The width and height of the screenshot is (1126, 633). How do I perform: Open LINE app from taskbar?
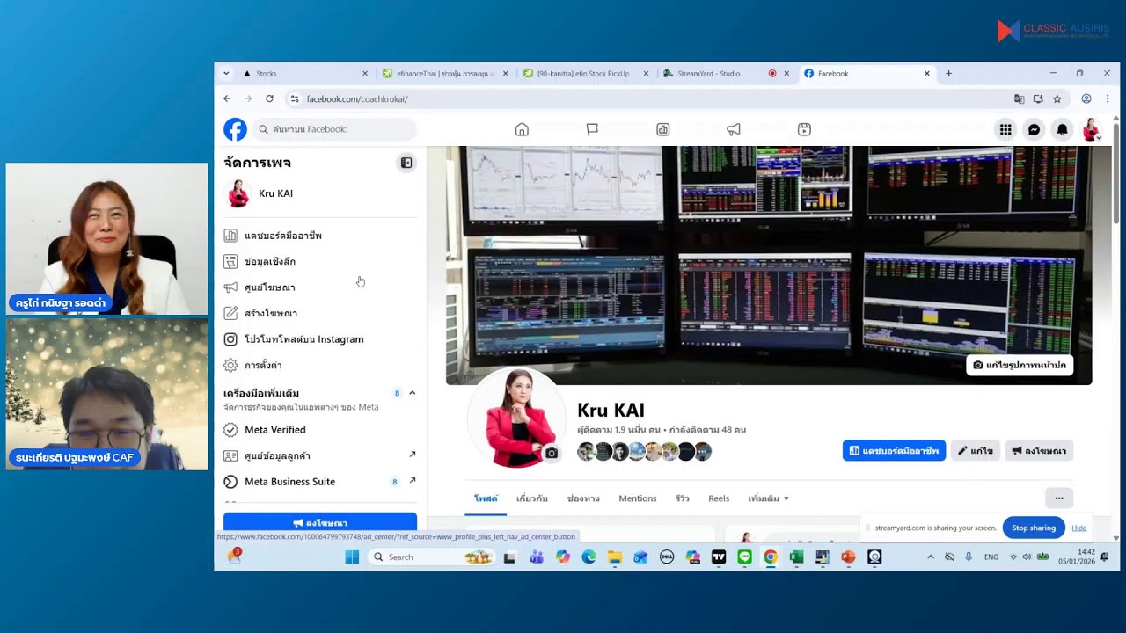tap(745, 557)
